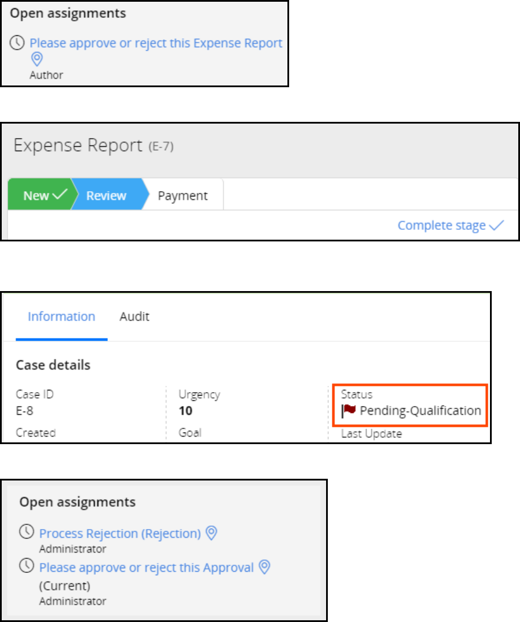Click the location pin after the Approval assignment link
Screen dimensions: 520x622
coord(264,567)
